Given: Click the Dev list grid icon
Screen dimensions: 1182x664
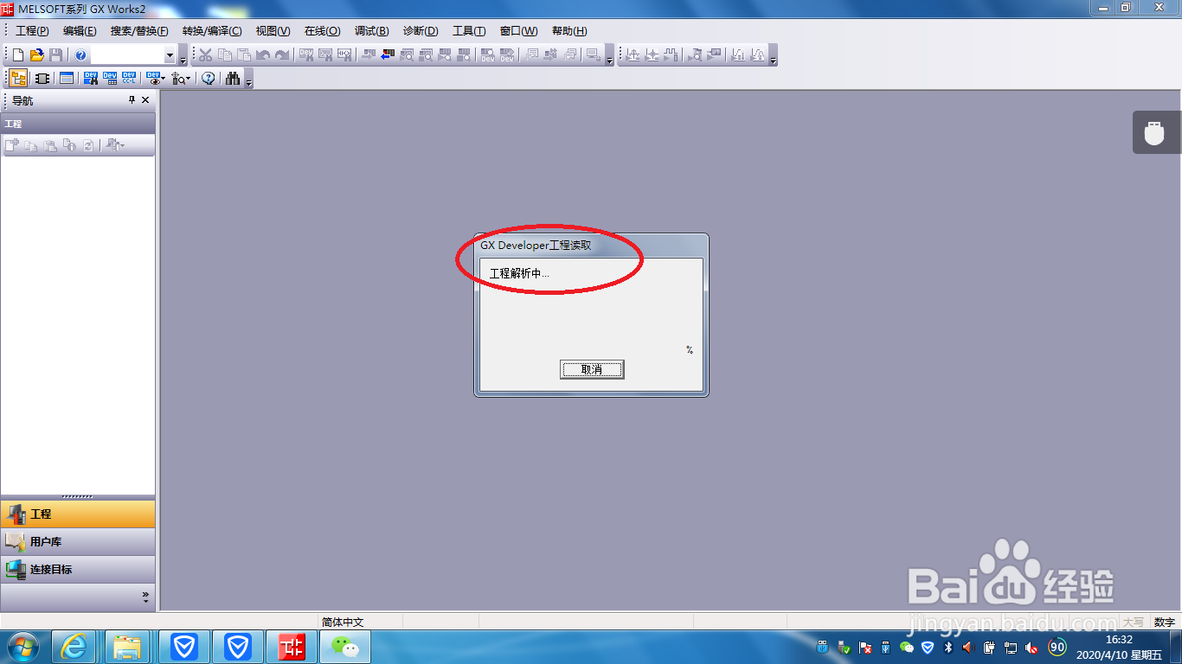Looking at the screenshot, I should pyautogui.click(x=110, y=79).
